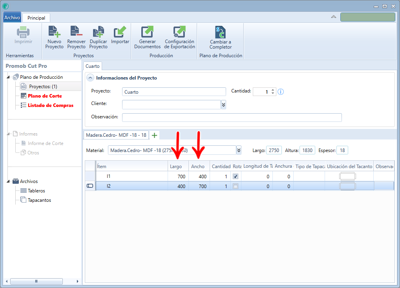Uncheck the Rota checkbox for item I1
Image resolution: width=400 pixels, height=288 pixels.
point(236,176)
